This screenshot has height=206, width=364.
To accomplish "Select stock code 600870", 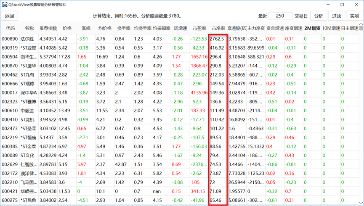I will point(10,66).
